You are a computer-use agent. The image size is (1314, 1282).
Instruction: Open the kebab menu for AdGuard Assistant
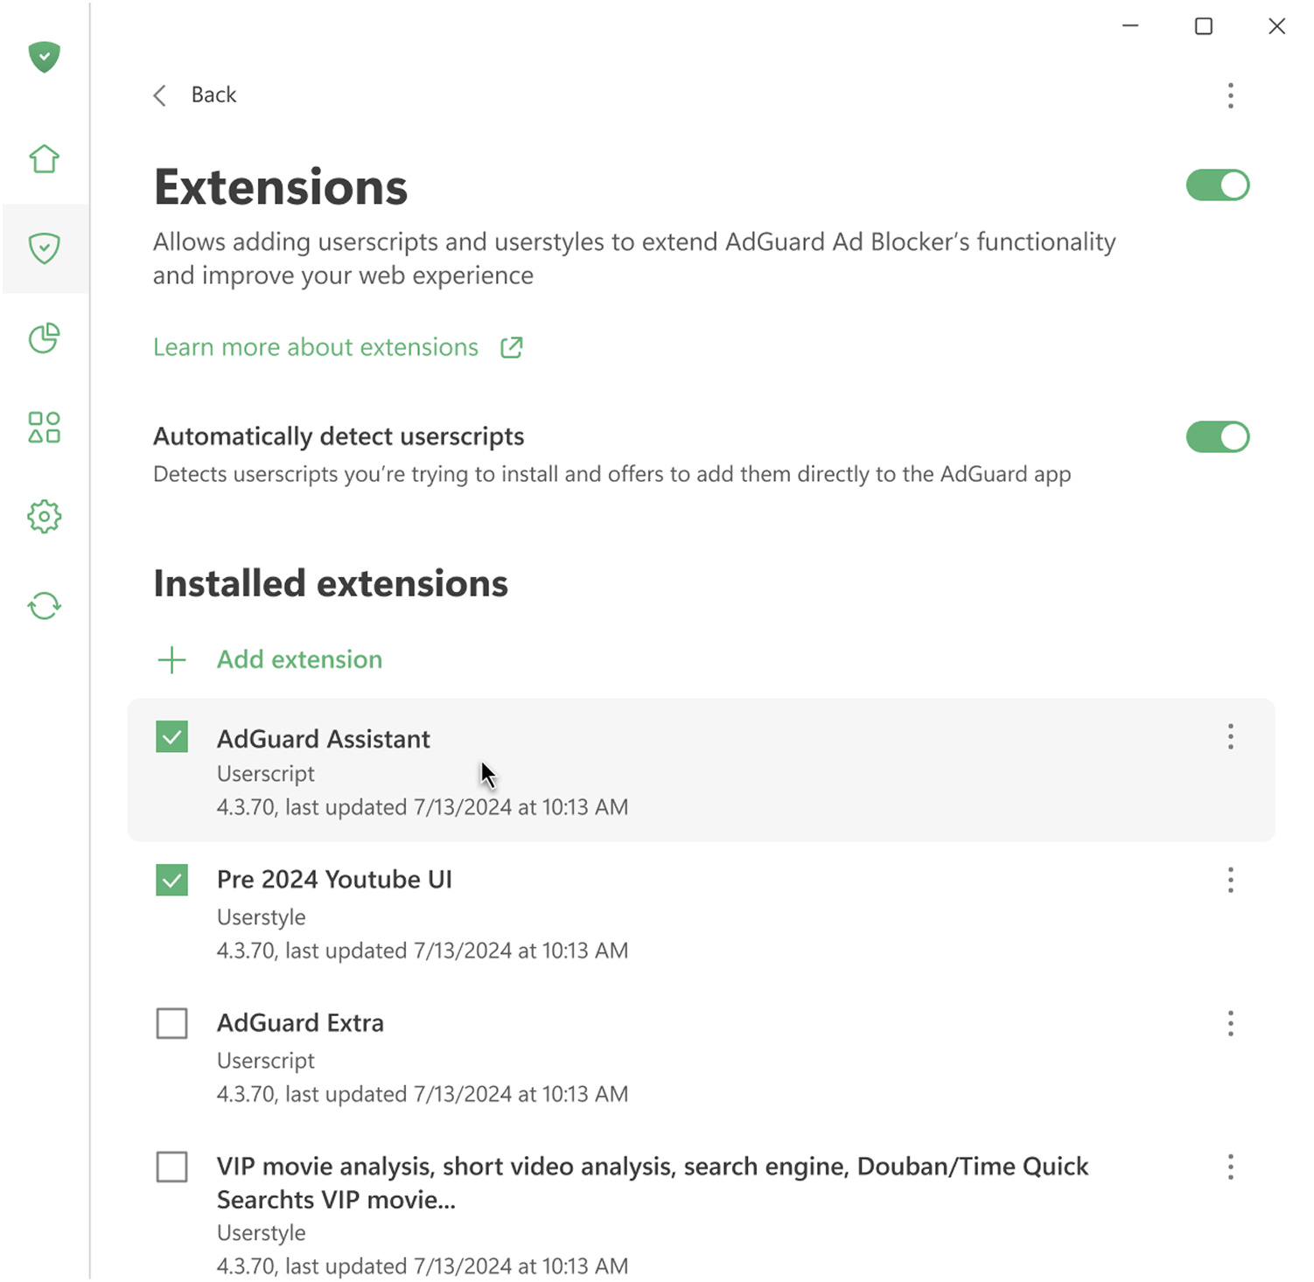(1230, 737)
